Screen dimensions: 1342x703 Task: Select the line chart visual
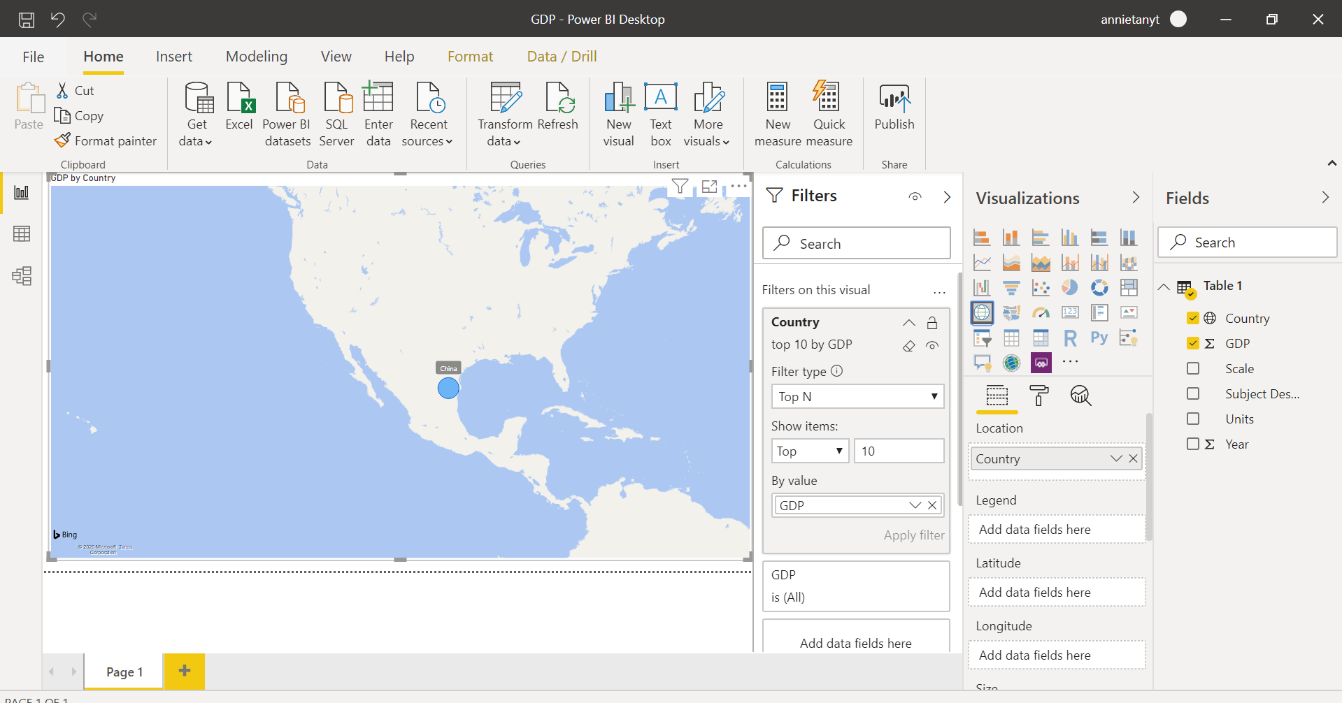pos(982,263)
